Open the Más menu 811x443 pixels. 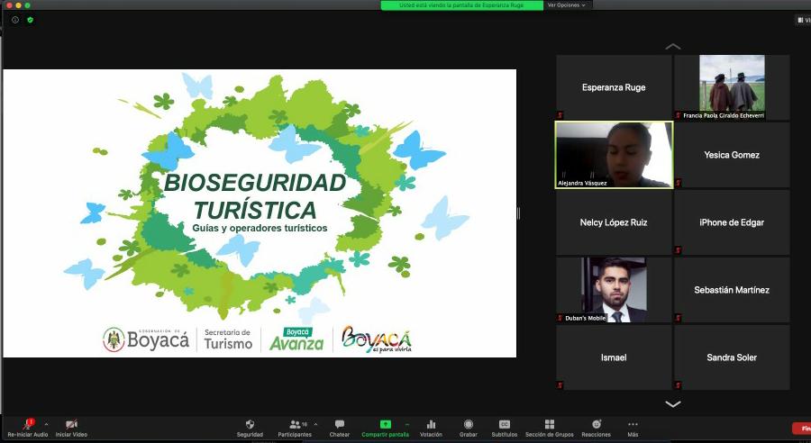633,424
